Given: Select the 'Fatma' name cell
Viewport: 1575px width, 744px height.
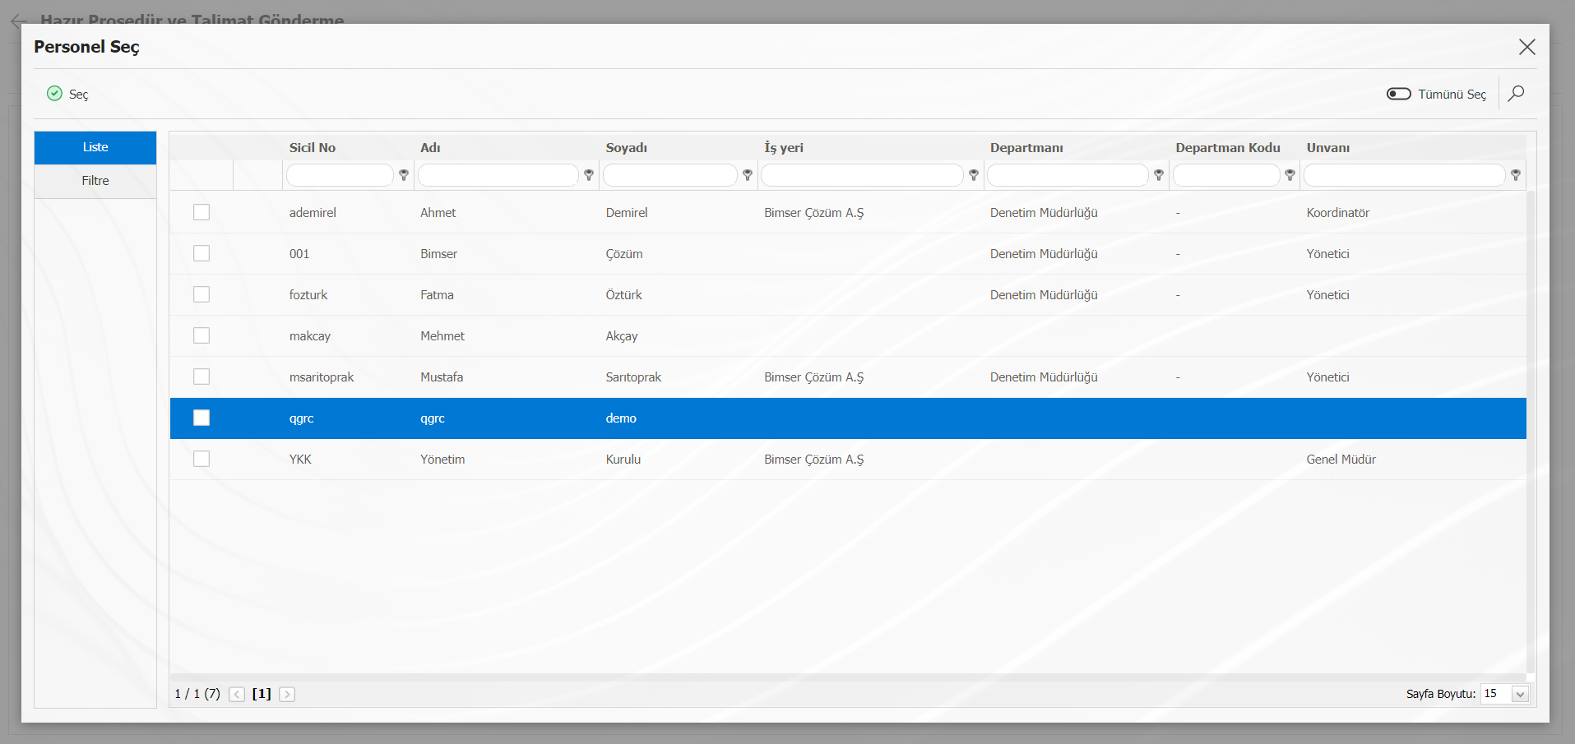Looking at the screenshot, I should coord(437,295).
